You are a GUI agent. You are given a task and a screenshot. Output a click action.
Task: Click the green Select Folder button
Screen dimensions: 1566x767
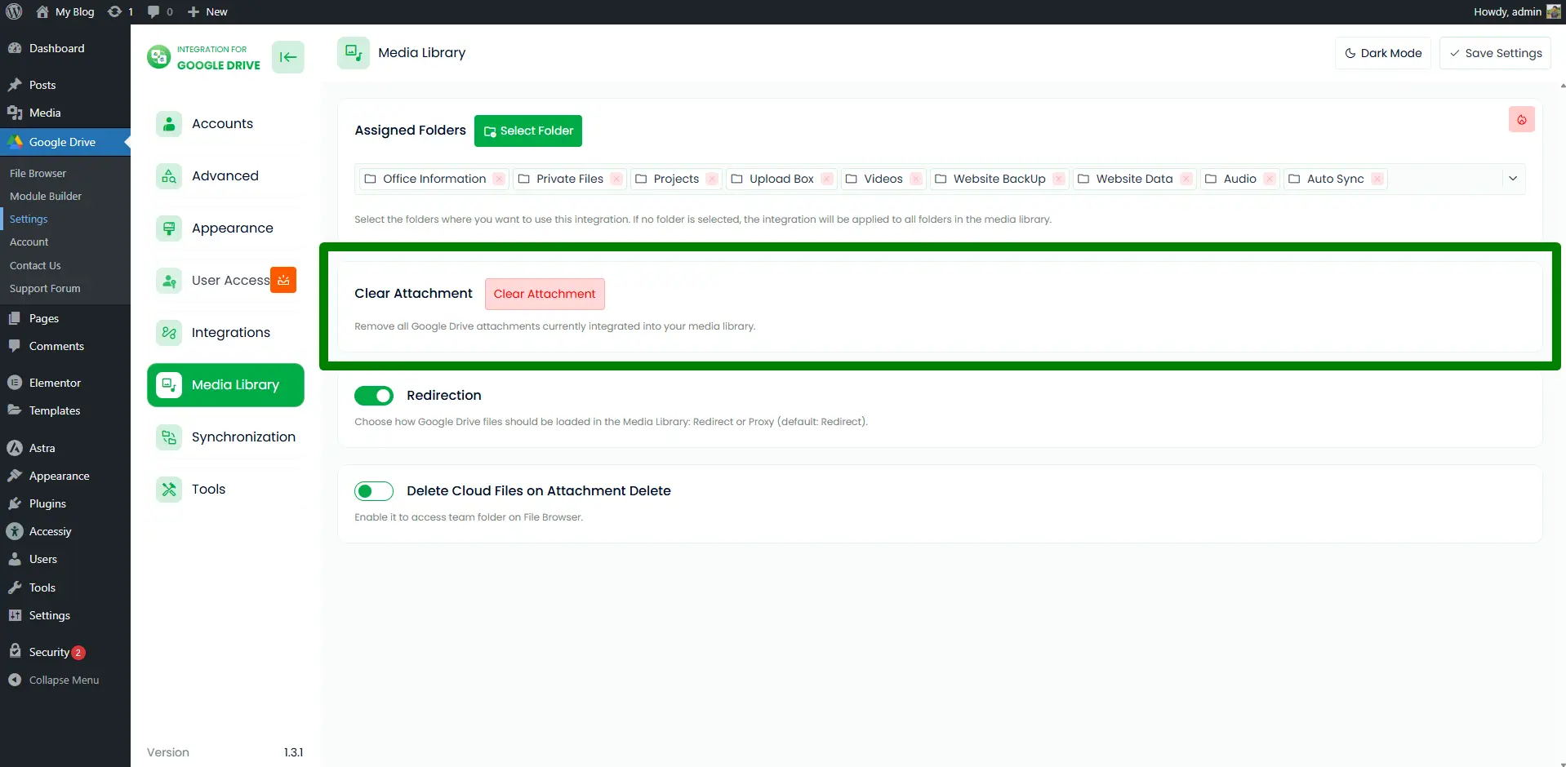coord(527,131)
